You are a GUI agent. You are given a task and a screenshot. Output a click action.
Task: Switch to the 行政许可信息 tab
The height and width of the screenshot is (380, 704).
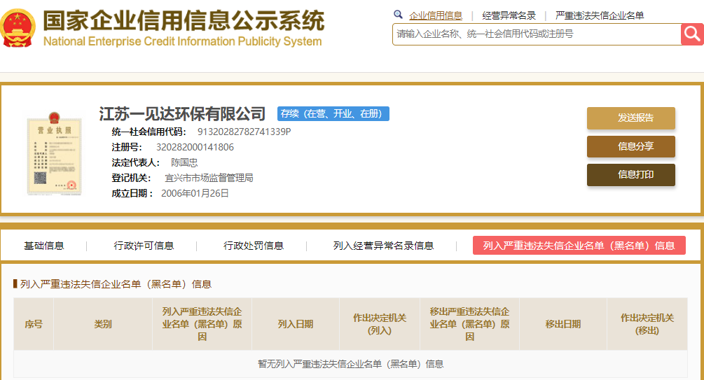(144, 246)
